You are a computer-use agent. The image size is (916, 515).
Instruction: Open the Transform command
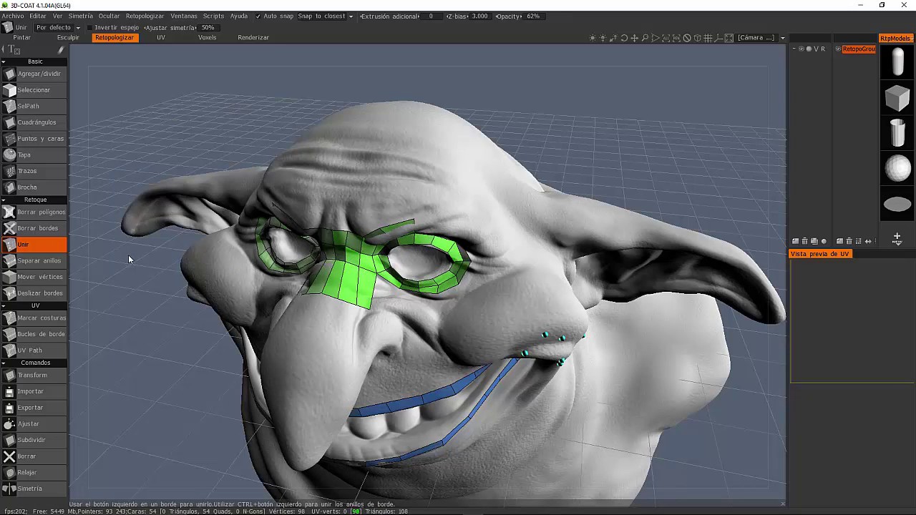click(x=34, y=375)
